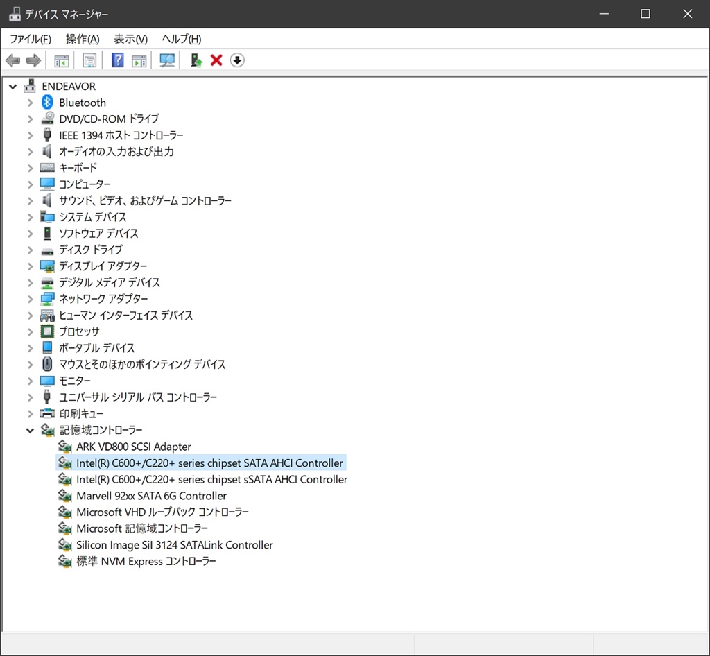Viewport: 710px width, 656px height.
Task: Select サウンド、ビデオ、およびゲーム コントローラー label
Action: [146, 200]
